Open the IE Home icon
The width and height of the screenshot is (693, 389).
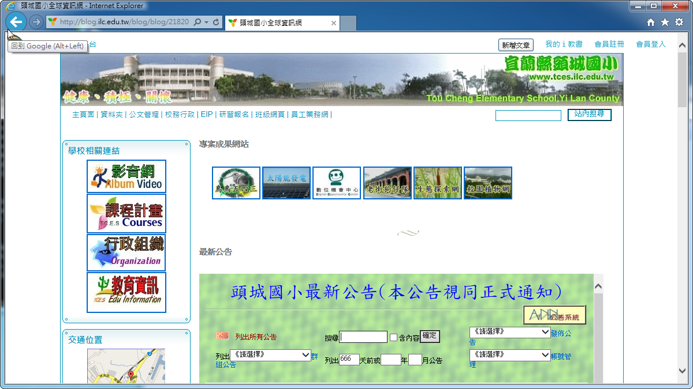point(651,22)
